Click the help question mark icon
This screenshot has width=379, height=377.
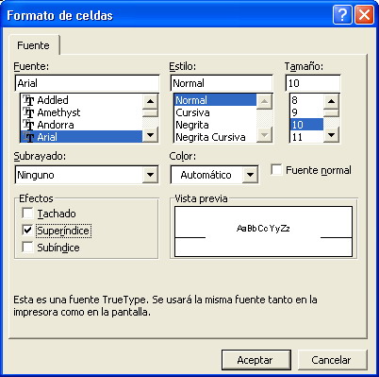[342, 15]
